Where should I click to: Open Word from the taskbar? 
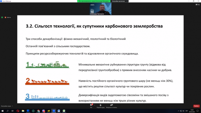click(59, 111)
